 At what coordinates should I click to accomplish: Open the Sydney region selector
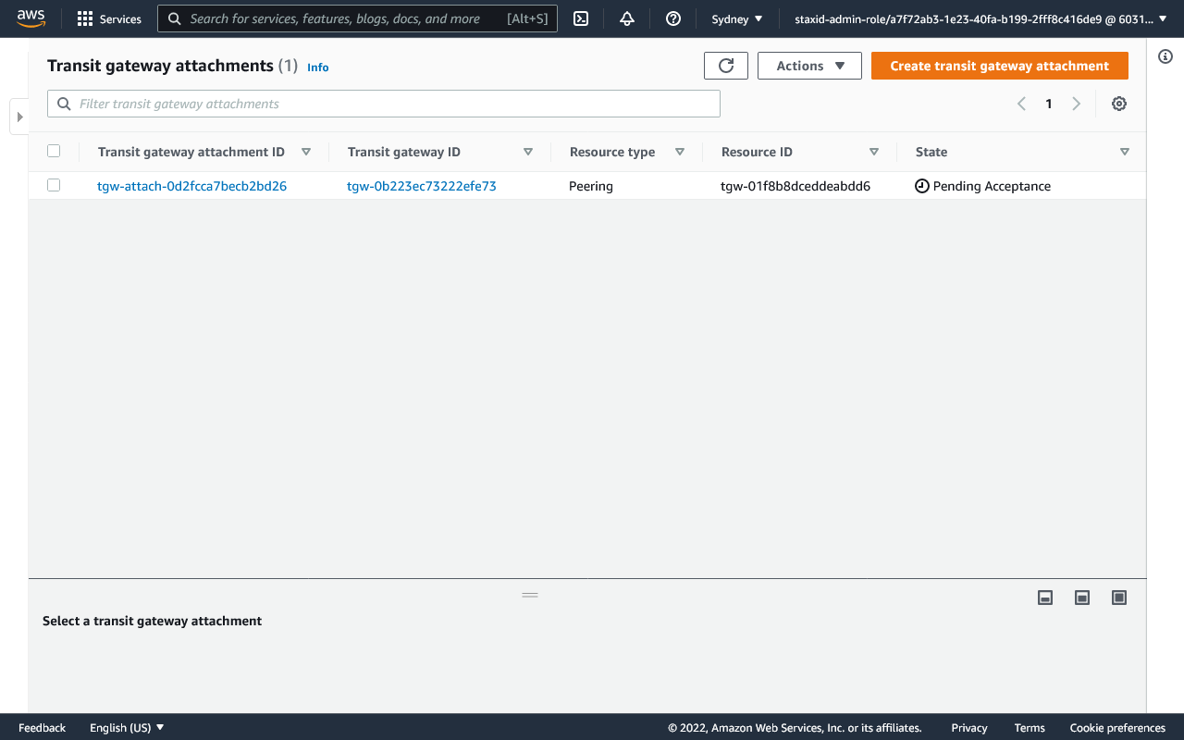click(x=737, y=18)
